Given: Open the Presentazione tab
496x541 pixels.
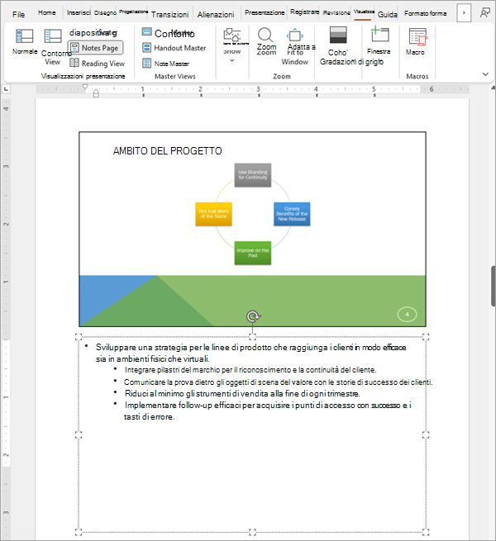Looking at the screenshot, I should 265,12.
